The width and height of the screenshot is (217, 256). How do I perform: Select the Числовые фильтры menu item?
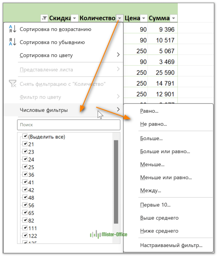point(43,110)
